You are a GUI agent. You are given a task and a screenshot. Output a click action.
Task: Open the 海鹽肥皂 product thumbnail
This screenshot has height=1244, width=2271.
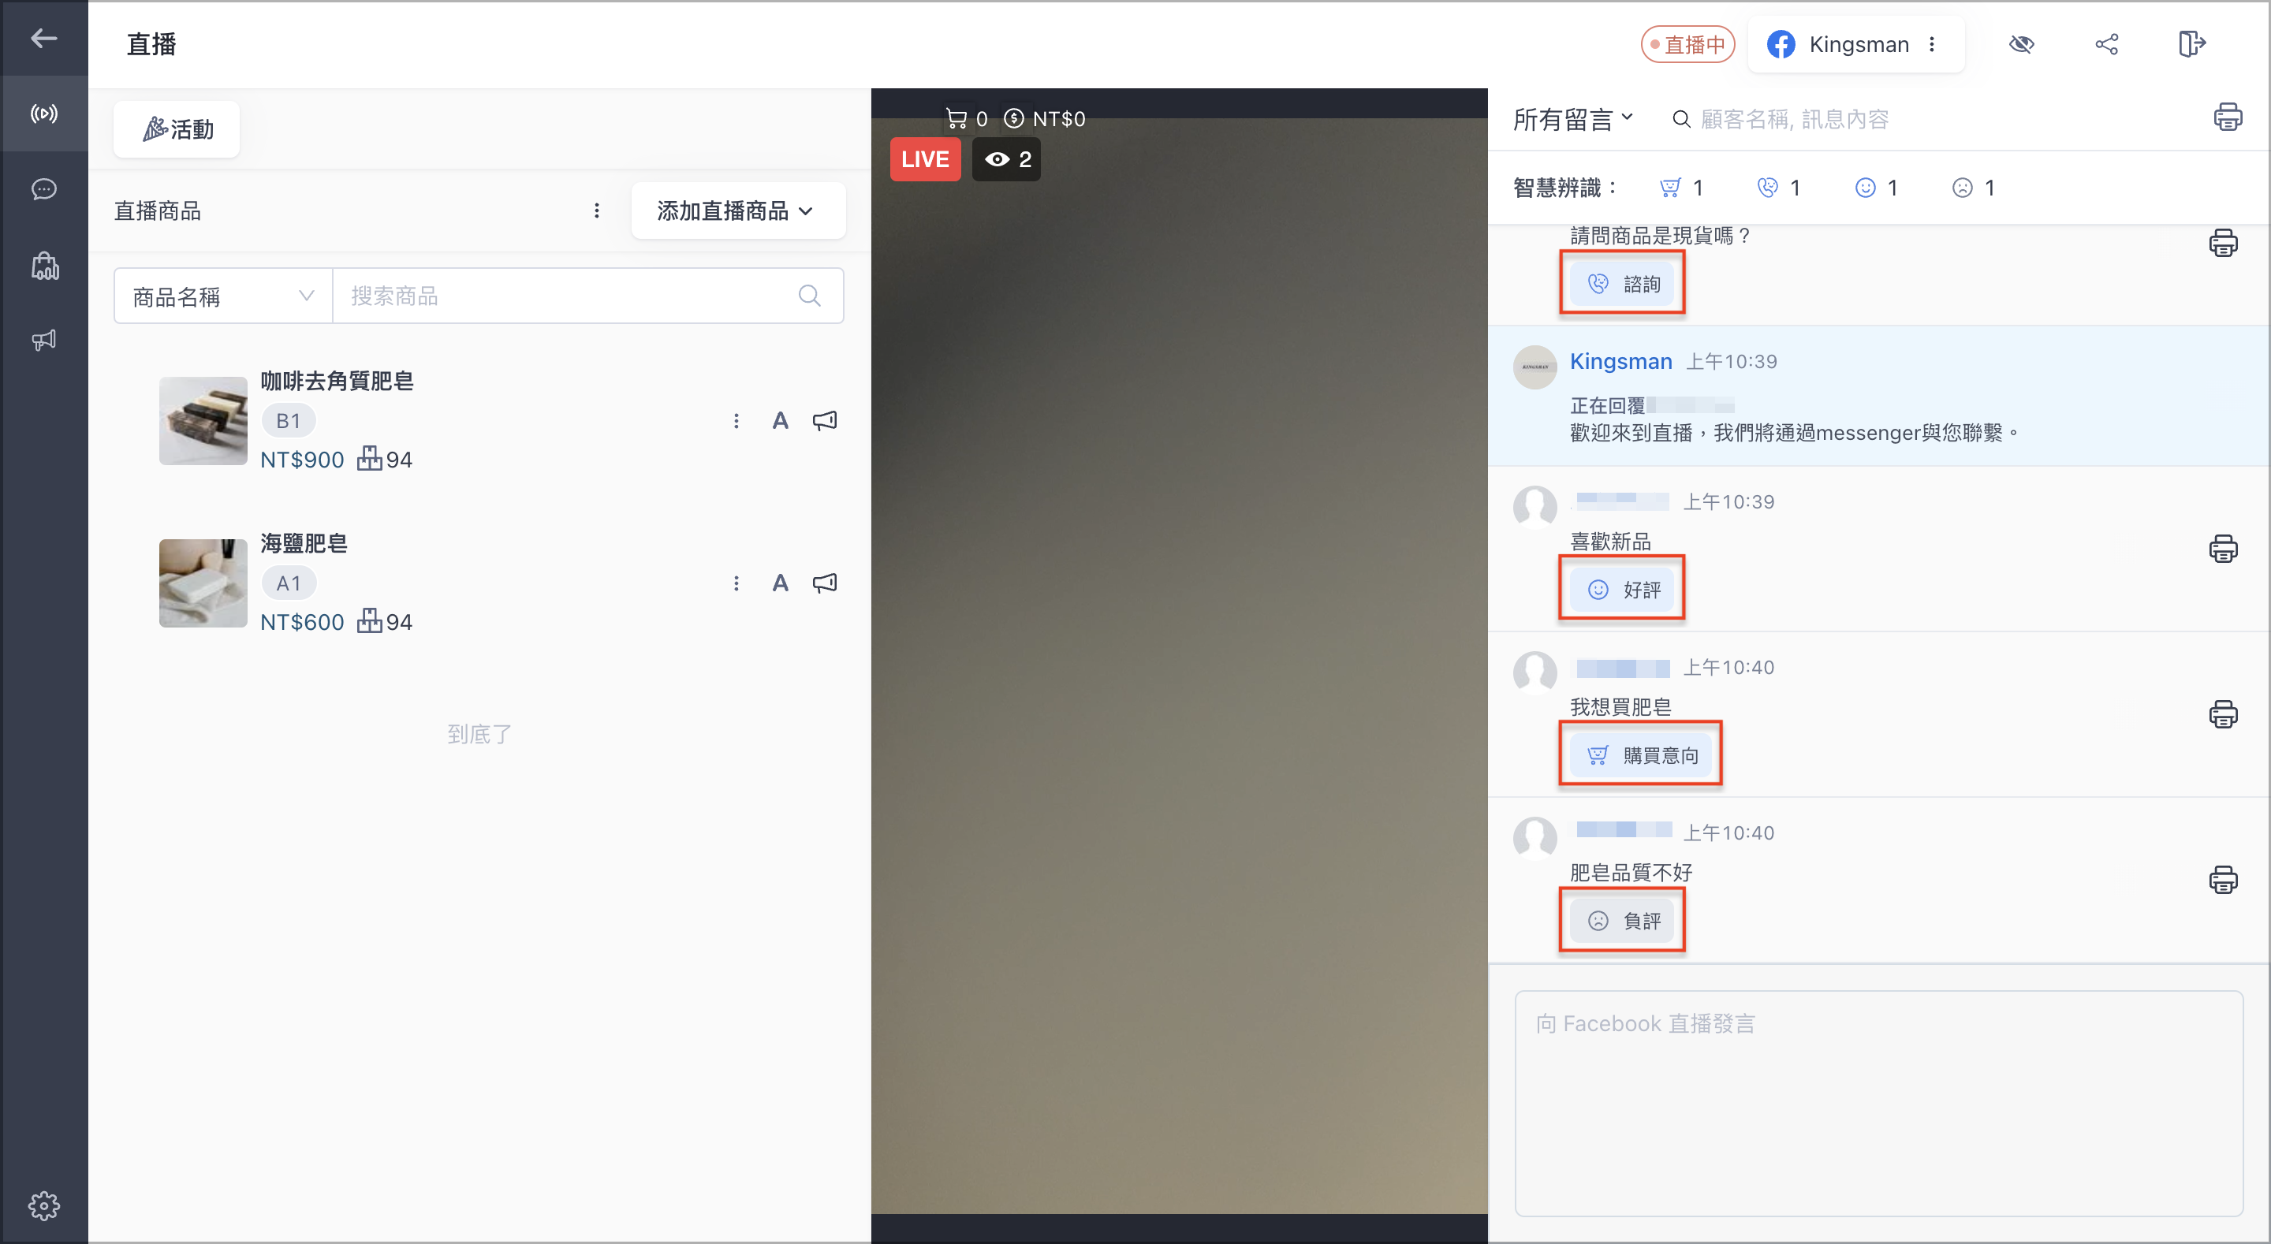(x=203, y=583)
